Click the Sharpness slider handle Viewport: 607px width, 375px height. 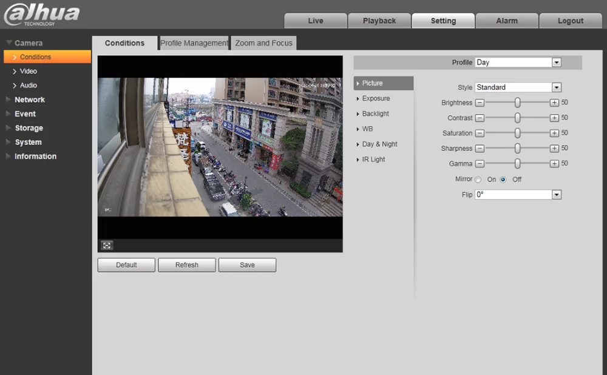(517, 148)
